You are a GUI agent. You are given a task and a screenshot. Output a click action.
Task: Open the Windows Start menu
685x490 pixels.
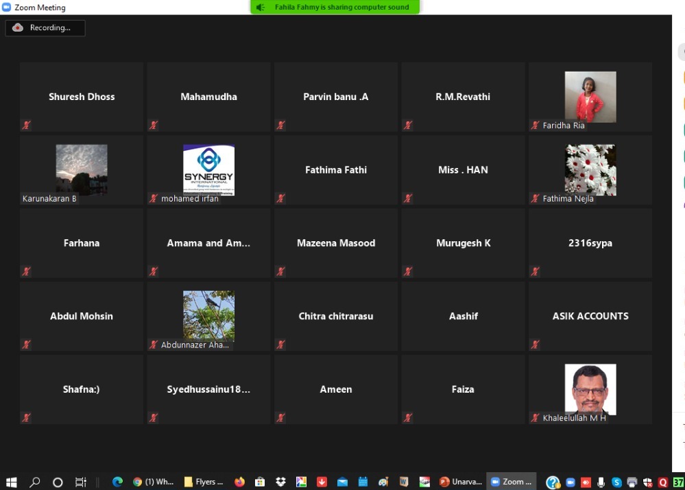(x=11, y=482)
